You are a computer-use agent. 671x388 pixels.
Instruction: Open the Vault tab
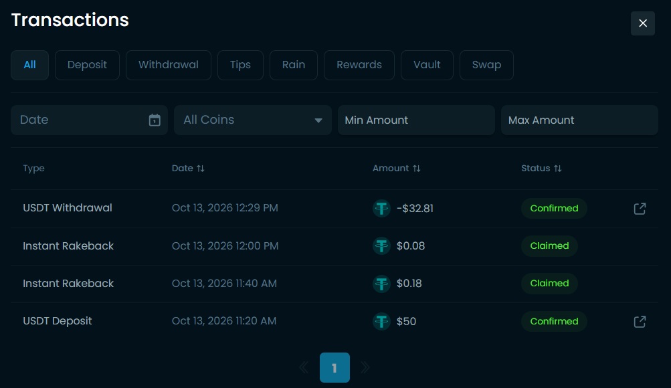pyautogui.click(x=427, y=65)
